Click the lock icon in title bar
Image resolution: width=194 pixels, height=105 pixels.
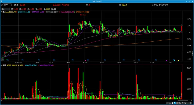point(2,1)
